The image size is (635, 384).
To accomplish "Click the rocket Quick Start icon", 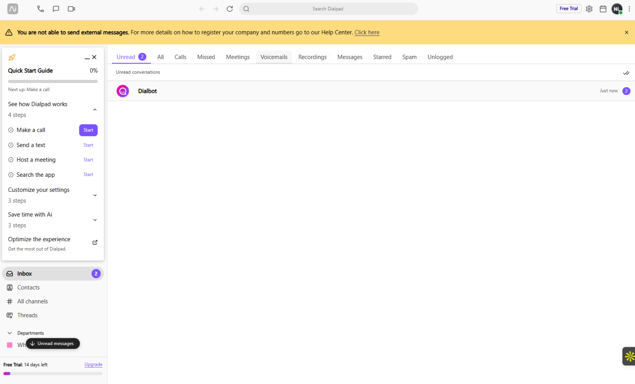I will [12, 57].
